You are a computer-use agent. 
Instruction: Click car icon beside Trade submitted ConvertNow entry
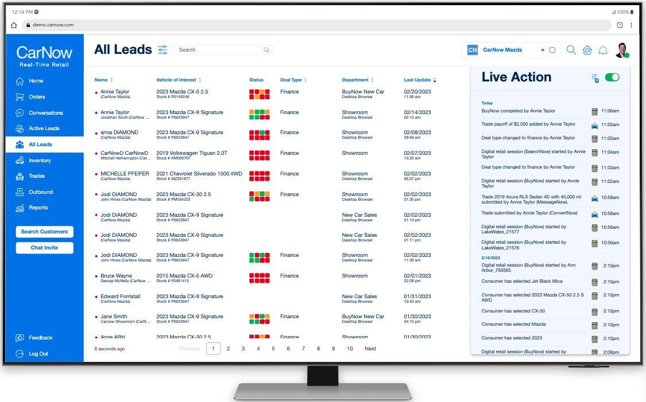594,214
